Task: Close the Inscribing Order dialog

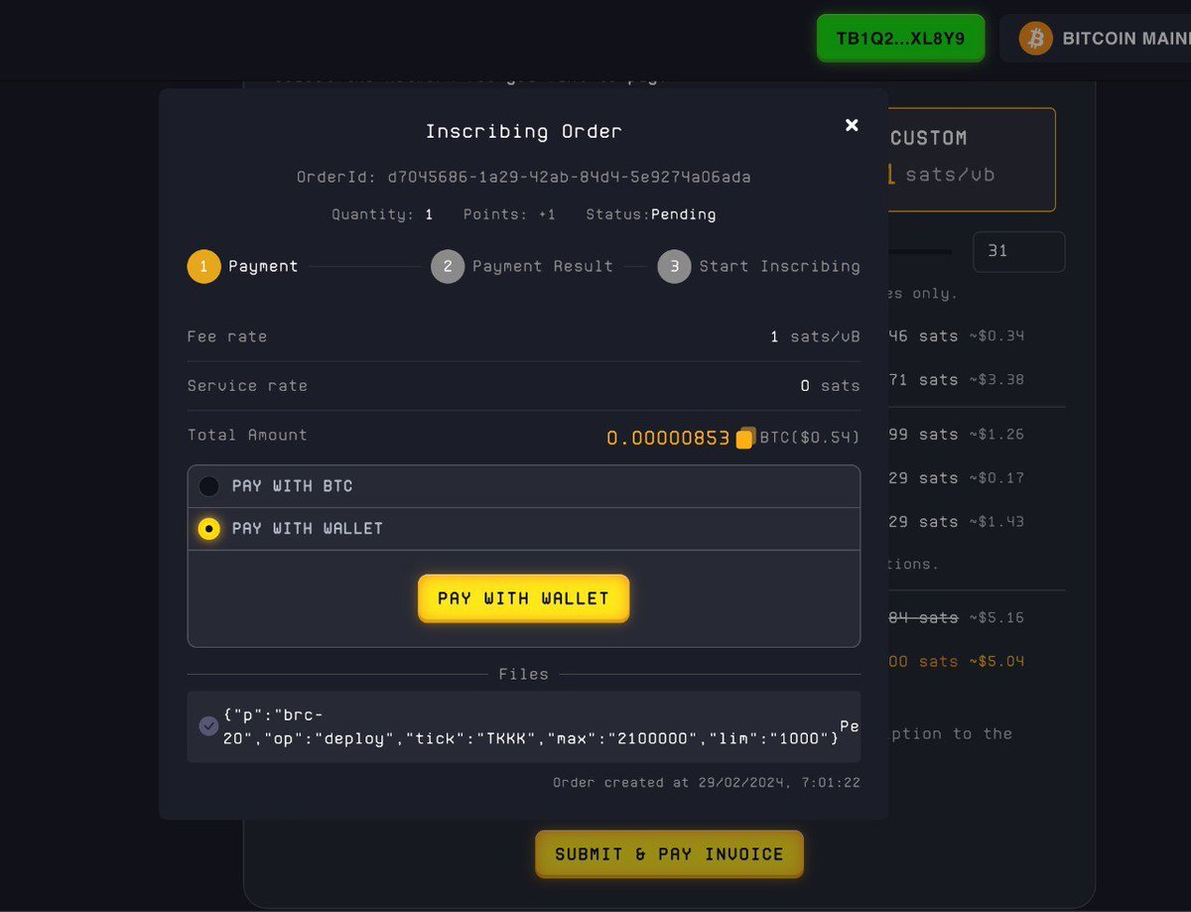Action: (852, 125)
